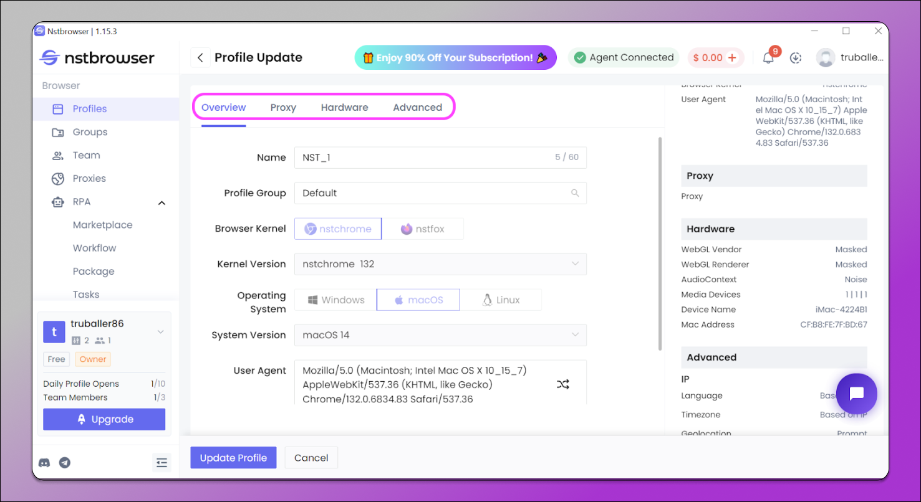Choose Linux operating system
This screenshot has height=502, width=921.
[501, 300]
